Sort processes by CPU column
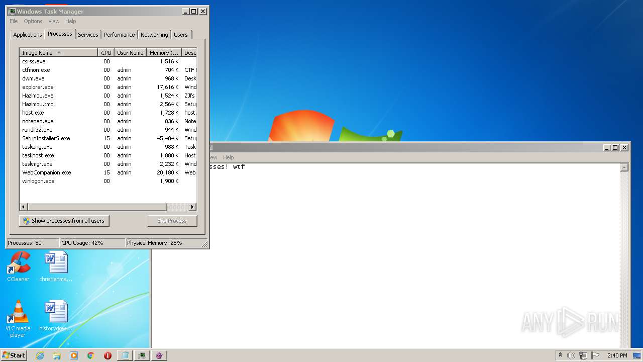643x362 pixels. click(x=106, y=53)
